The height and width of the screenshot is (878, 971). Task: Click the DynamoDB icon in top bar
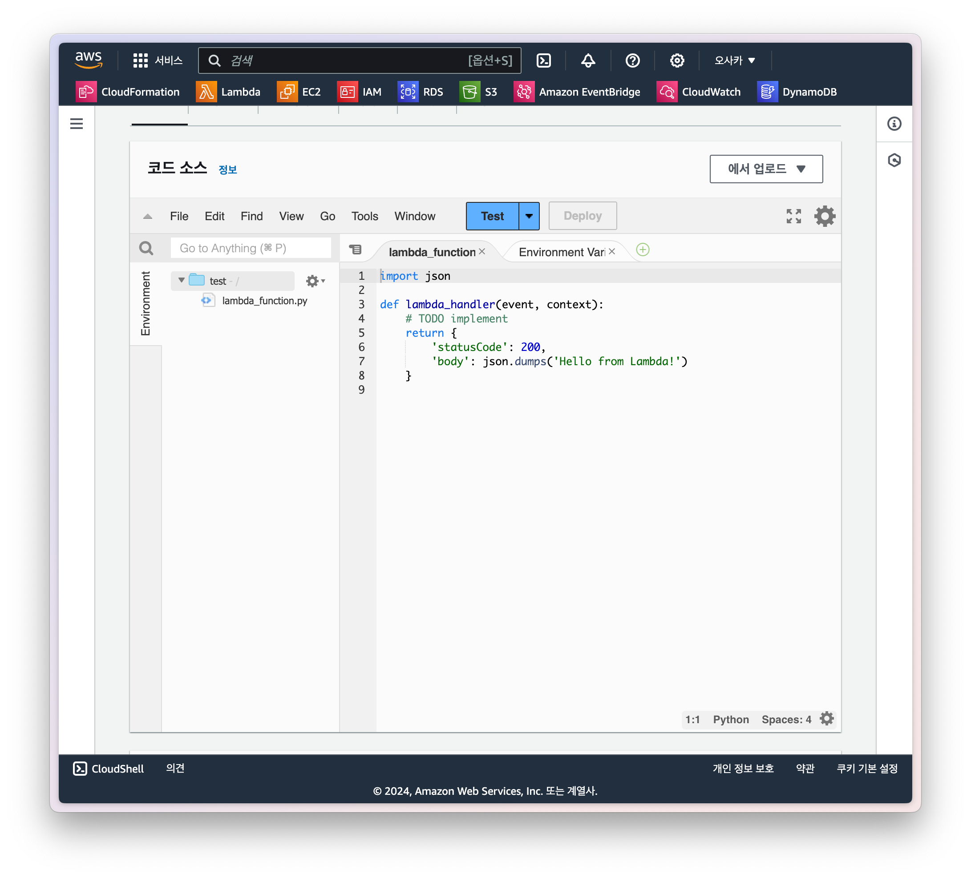click(765, 91)
